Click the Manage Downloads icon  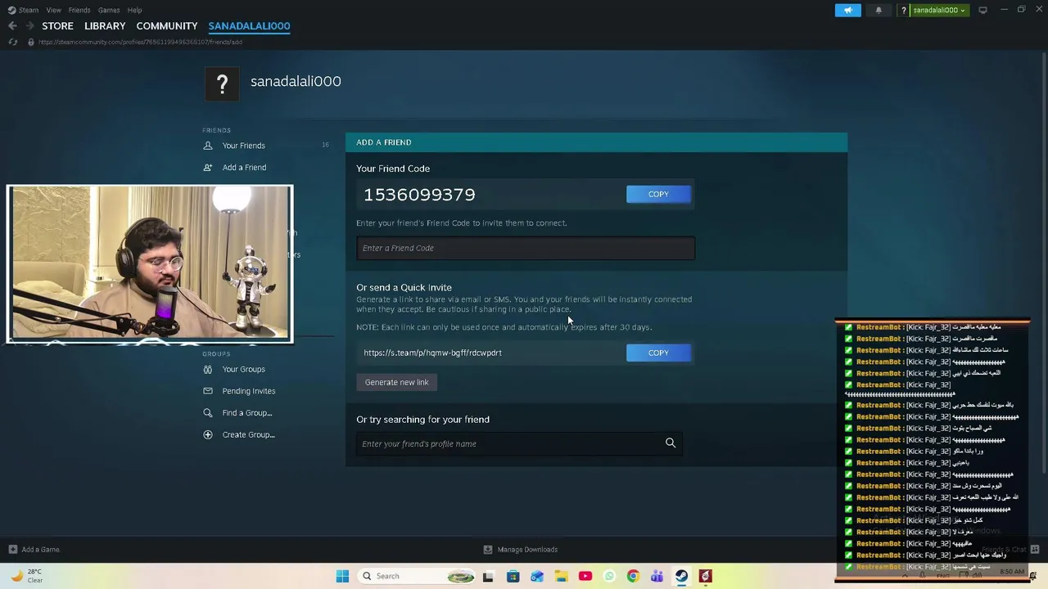[488, 550]
